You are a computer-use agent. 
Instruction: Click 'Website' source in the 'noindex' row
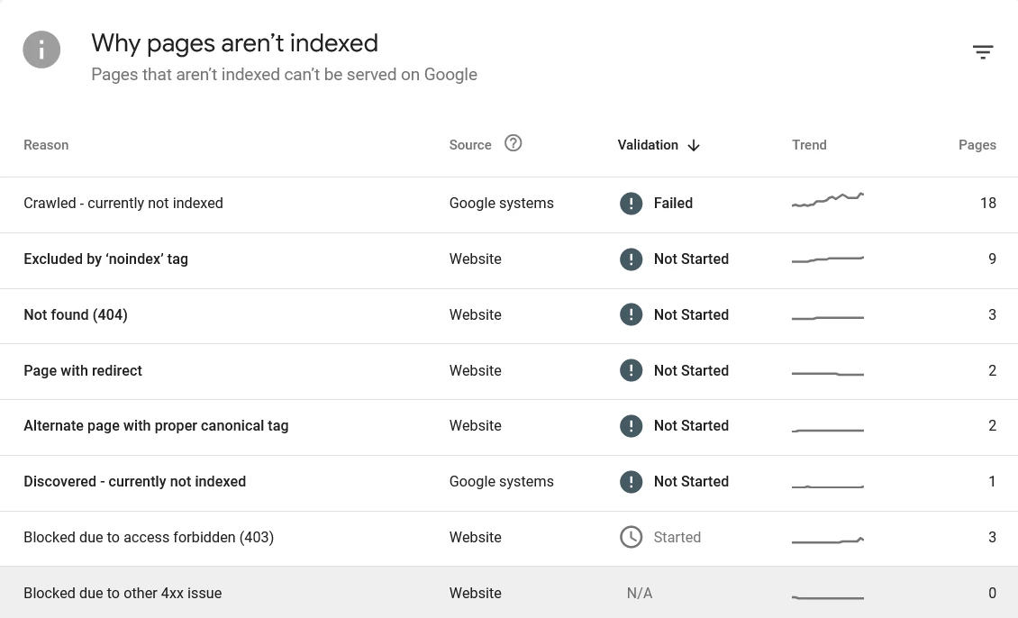(x=476, y=259)
